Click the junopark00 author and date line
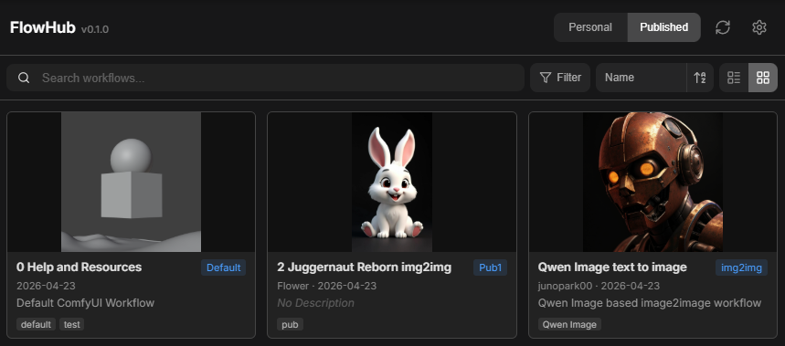785x346 pixels. coord(599,286)
